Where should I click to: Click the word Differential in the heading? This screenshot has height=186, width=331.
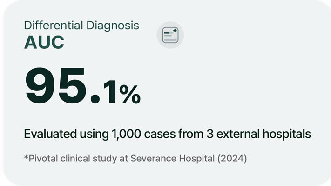tap(54, 25)
